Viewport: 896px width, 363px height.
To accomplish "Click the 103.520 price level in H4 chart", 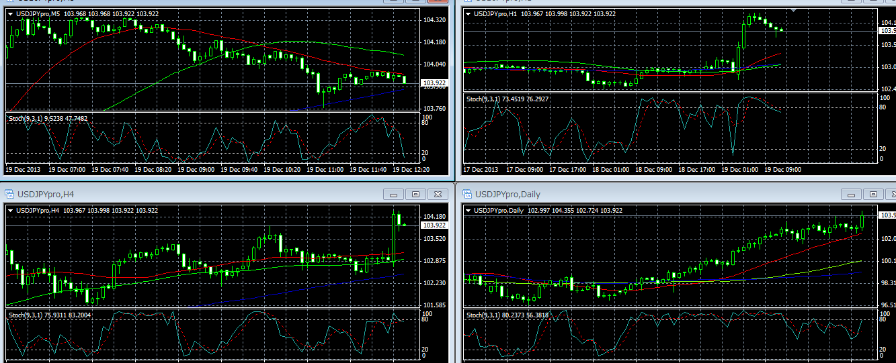I will 436,239.
